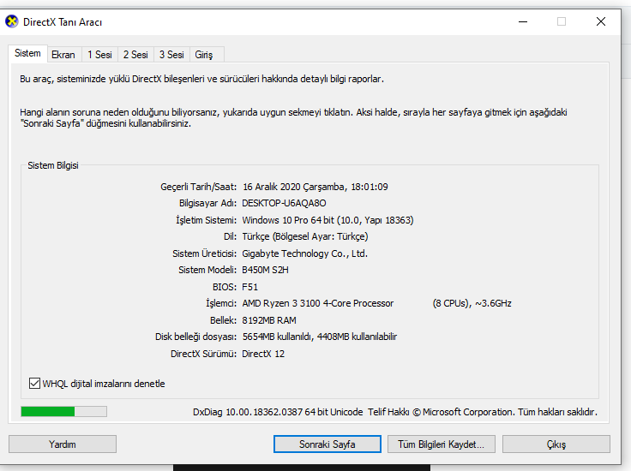Click the green progress bar

click(64, 412)
